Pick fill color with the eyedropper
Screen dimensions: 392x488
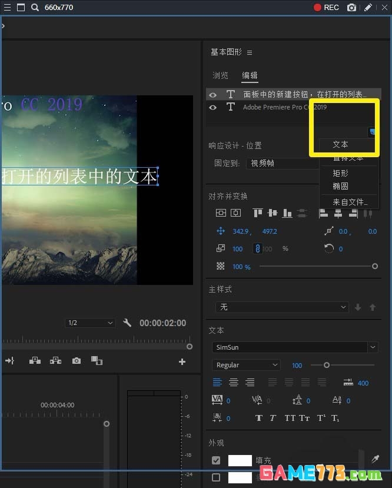(375, 459)
